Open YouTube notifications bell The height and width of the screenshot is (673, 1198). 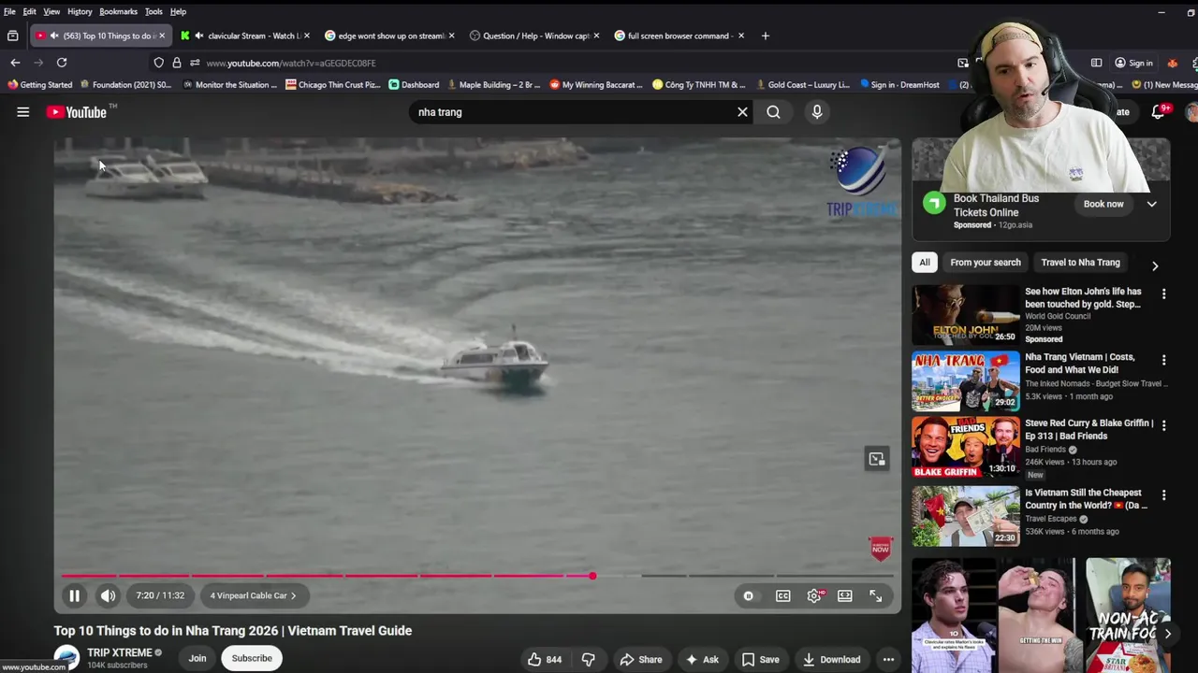click(x=1158, y=112)
